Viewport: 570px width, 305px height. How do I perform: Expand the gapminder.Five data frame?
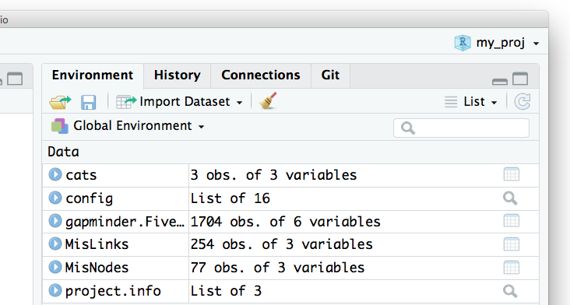[x=55, y=221]
